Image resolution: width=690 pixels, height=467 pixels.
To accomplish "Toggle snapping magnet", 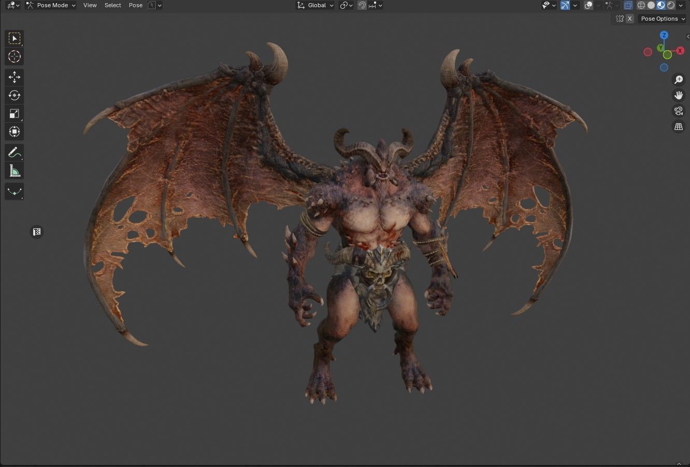I will click(x=362, y=5).
